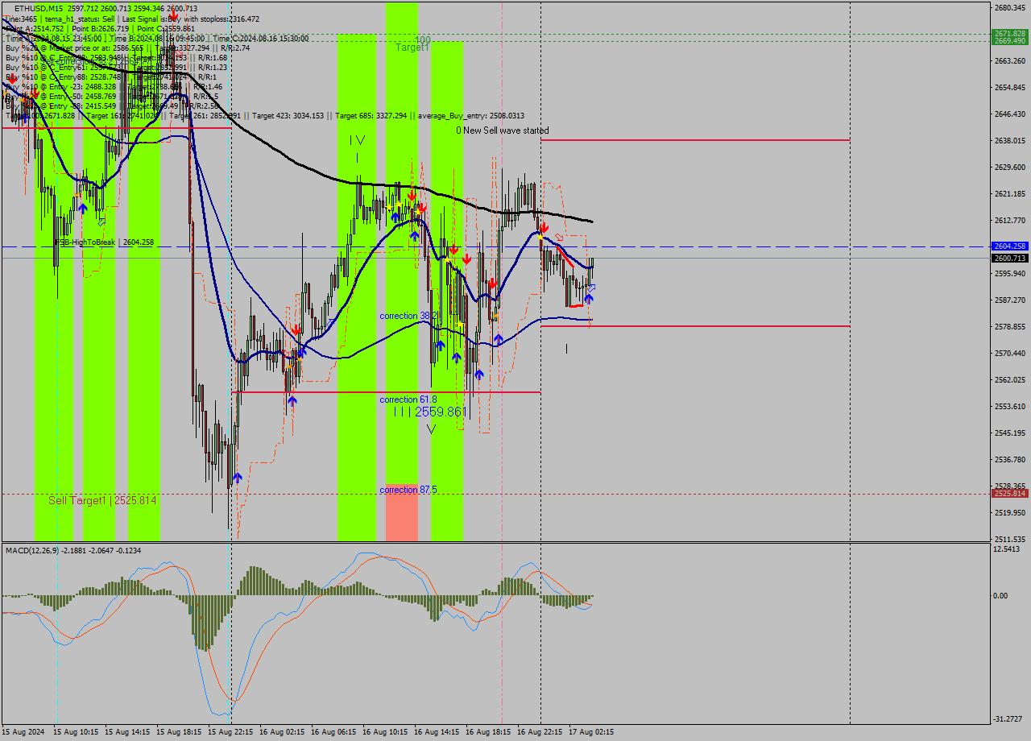Click the '16 Aug 10:15' time label

point(386,732)
